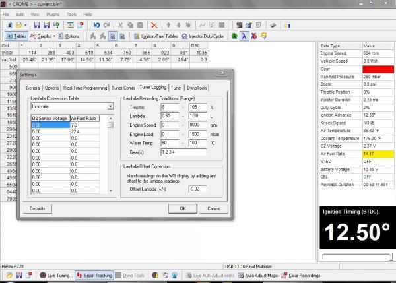Open Options from the toolbar

69,36
